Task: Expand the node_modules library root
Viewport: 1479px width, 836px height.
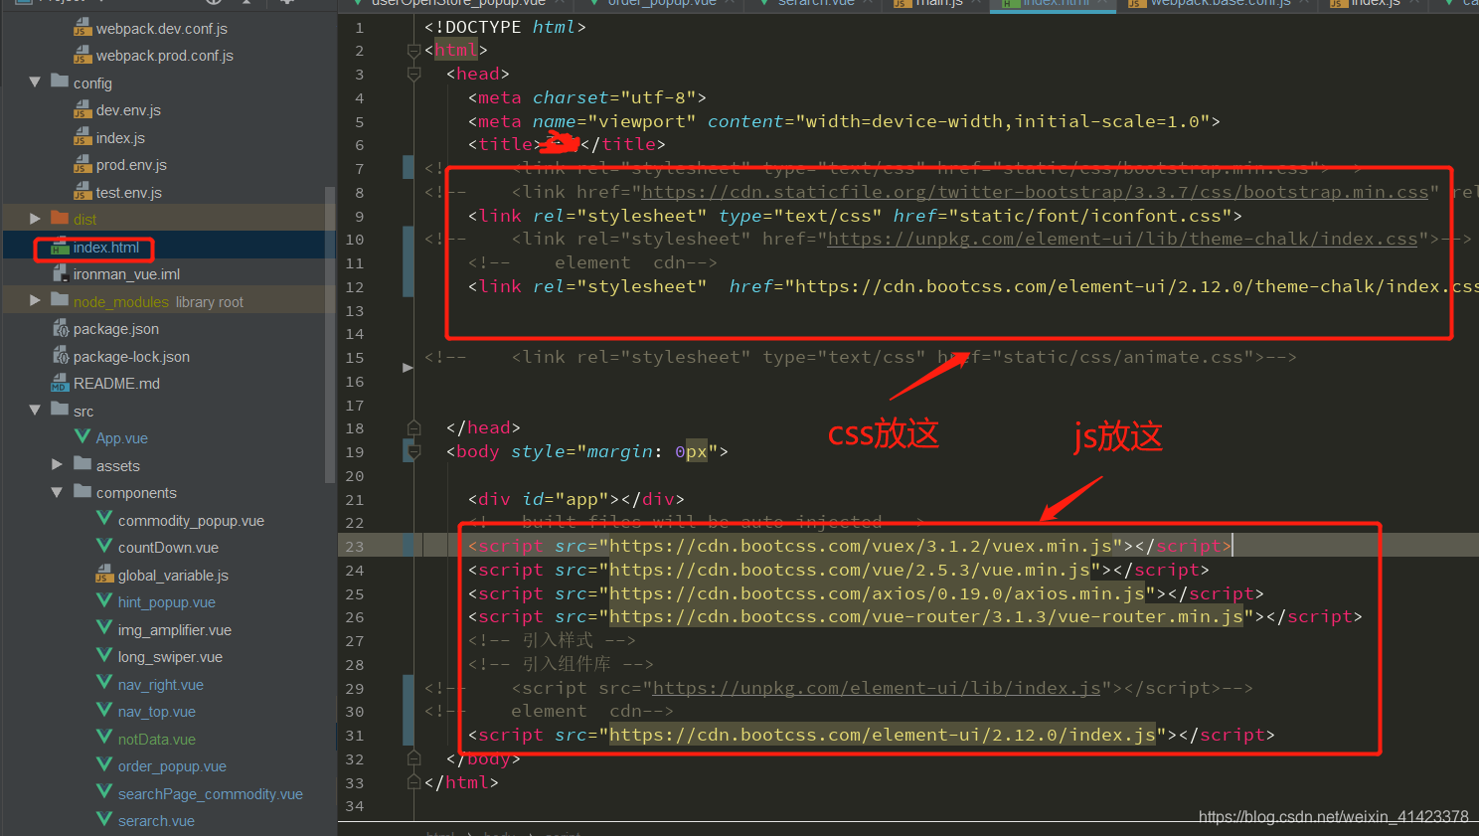Action: 35,300
